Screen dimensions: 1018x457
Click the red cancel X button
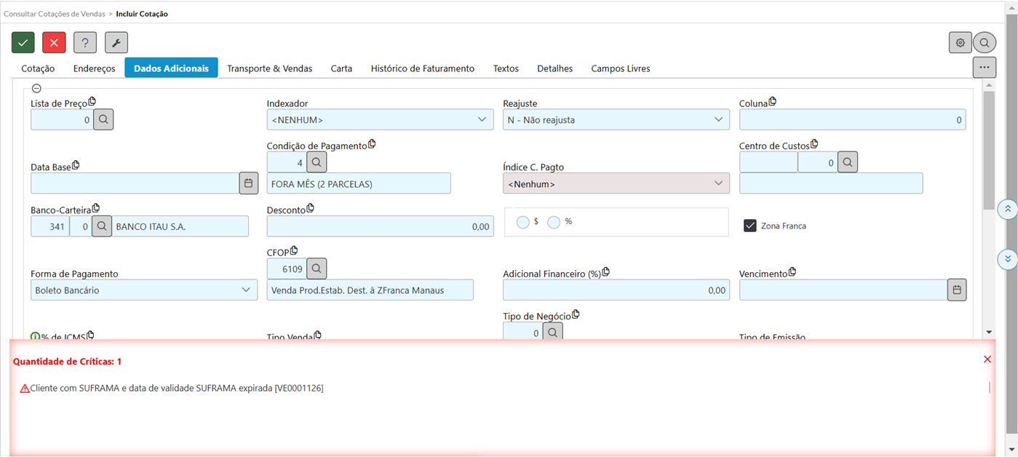click(54, 43)
